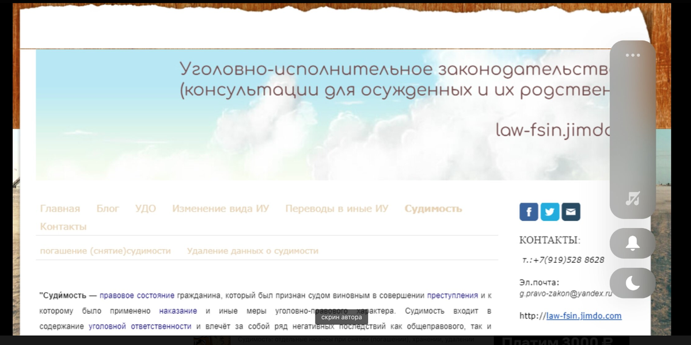
Task: Go to the Блог section
Action: tap(108, 208)
